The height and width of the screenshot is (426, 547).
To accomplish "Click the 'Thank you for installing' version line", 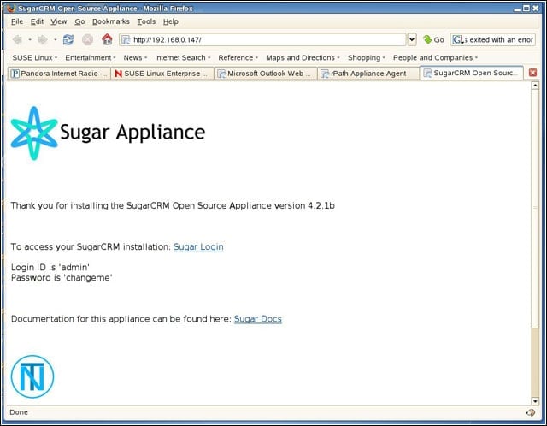I will point(173,205).
